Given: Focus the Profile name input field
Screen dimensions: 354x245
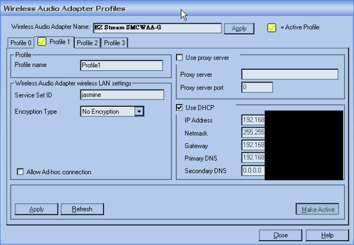Looking at the screenshot, I should click(122, 65).
